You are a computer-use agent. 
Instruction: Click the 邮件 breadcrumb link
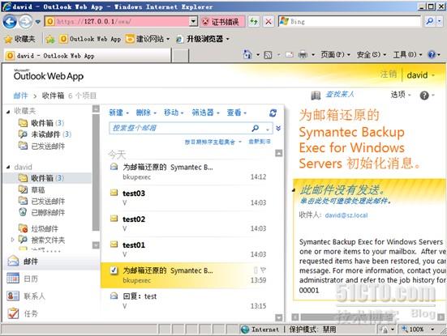tap(20, 96)
